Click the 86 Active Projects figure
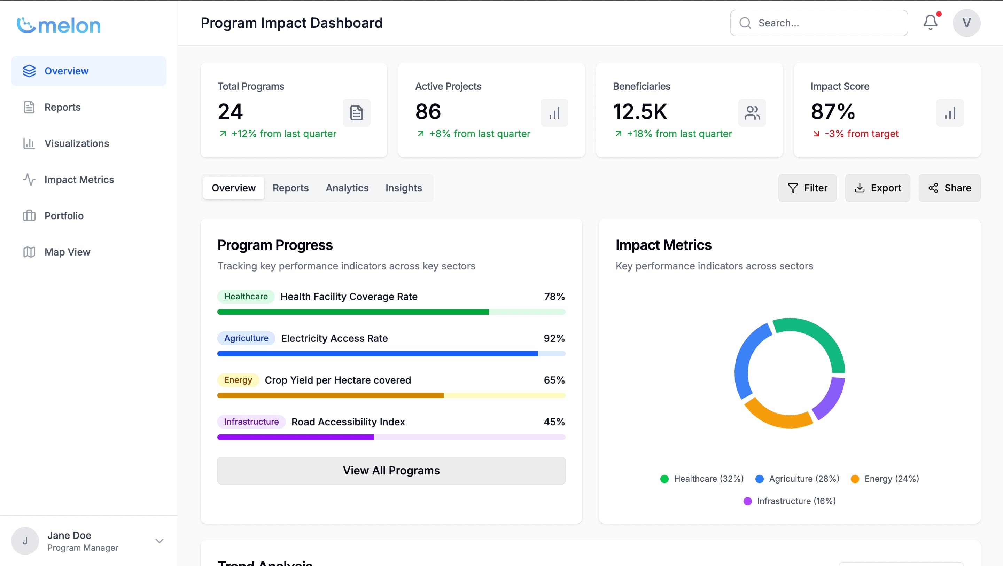The width and height of the screenshot is (1003, 566). (x=428, y=112)
